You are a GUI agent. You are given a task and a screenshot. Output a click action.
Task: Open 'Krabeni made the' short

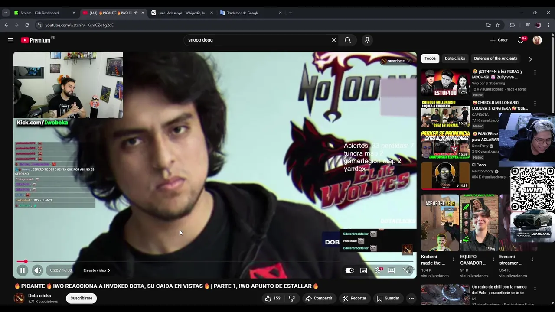(x=440, y=223)
